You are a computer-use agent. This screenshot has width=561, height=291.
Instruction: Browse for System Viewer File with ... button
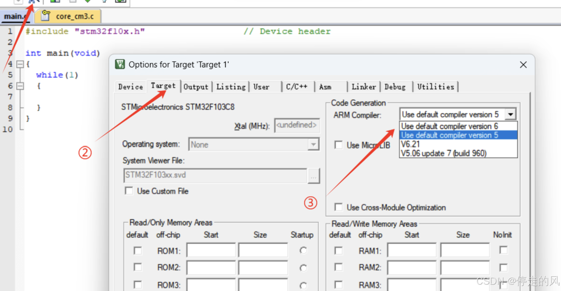pyautogui.click(x=314, y=176)
